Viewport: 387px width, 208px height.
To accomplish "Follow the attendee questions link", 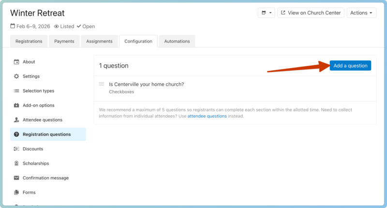I will point(207,116).
